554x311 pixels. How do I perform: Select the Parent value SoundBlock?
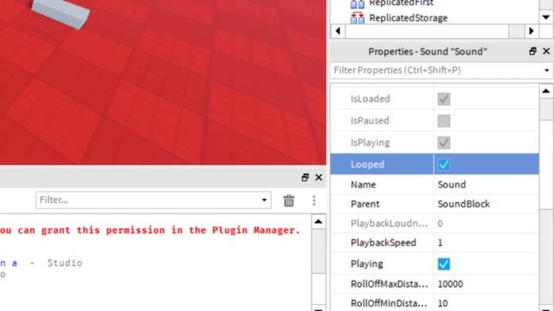[464, 204]
